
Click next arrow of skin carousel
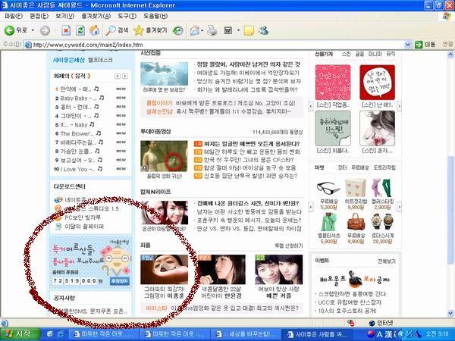point(399,106)
